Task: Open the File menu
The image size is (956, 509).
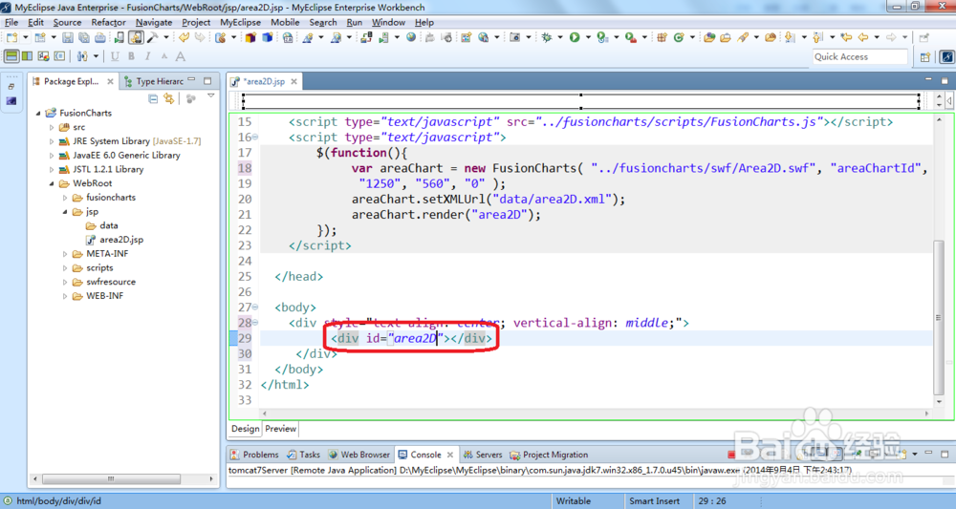Action: pos(11,22)
